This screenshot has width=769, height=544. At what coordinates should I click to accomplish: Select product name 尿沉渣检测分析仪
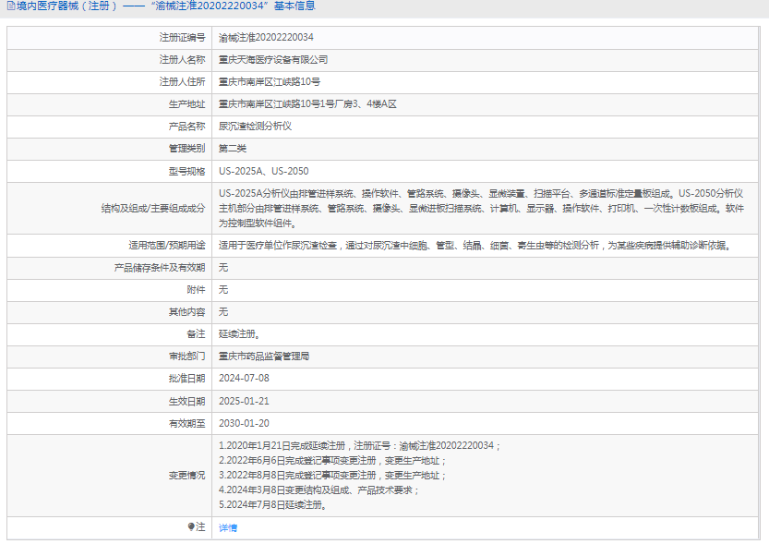coord(255,127)
